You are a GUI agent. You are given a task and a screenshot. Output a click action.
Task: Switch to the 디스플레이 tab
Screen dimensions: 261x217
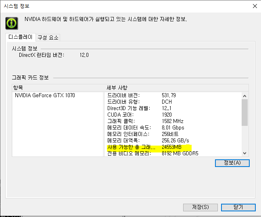(x=21, y=37)
